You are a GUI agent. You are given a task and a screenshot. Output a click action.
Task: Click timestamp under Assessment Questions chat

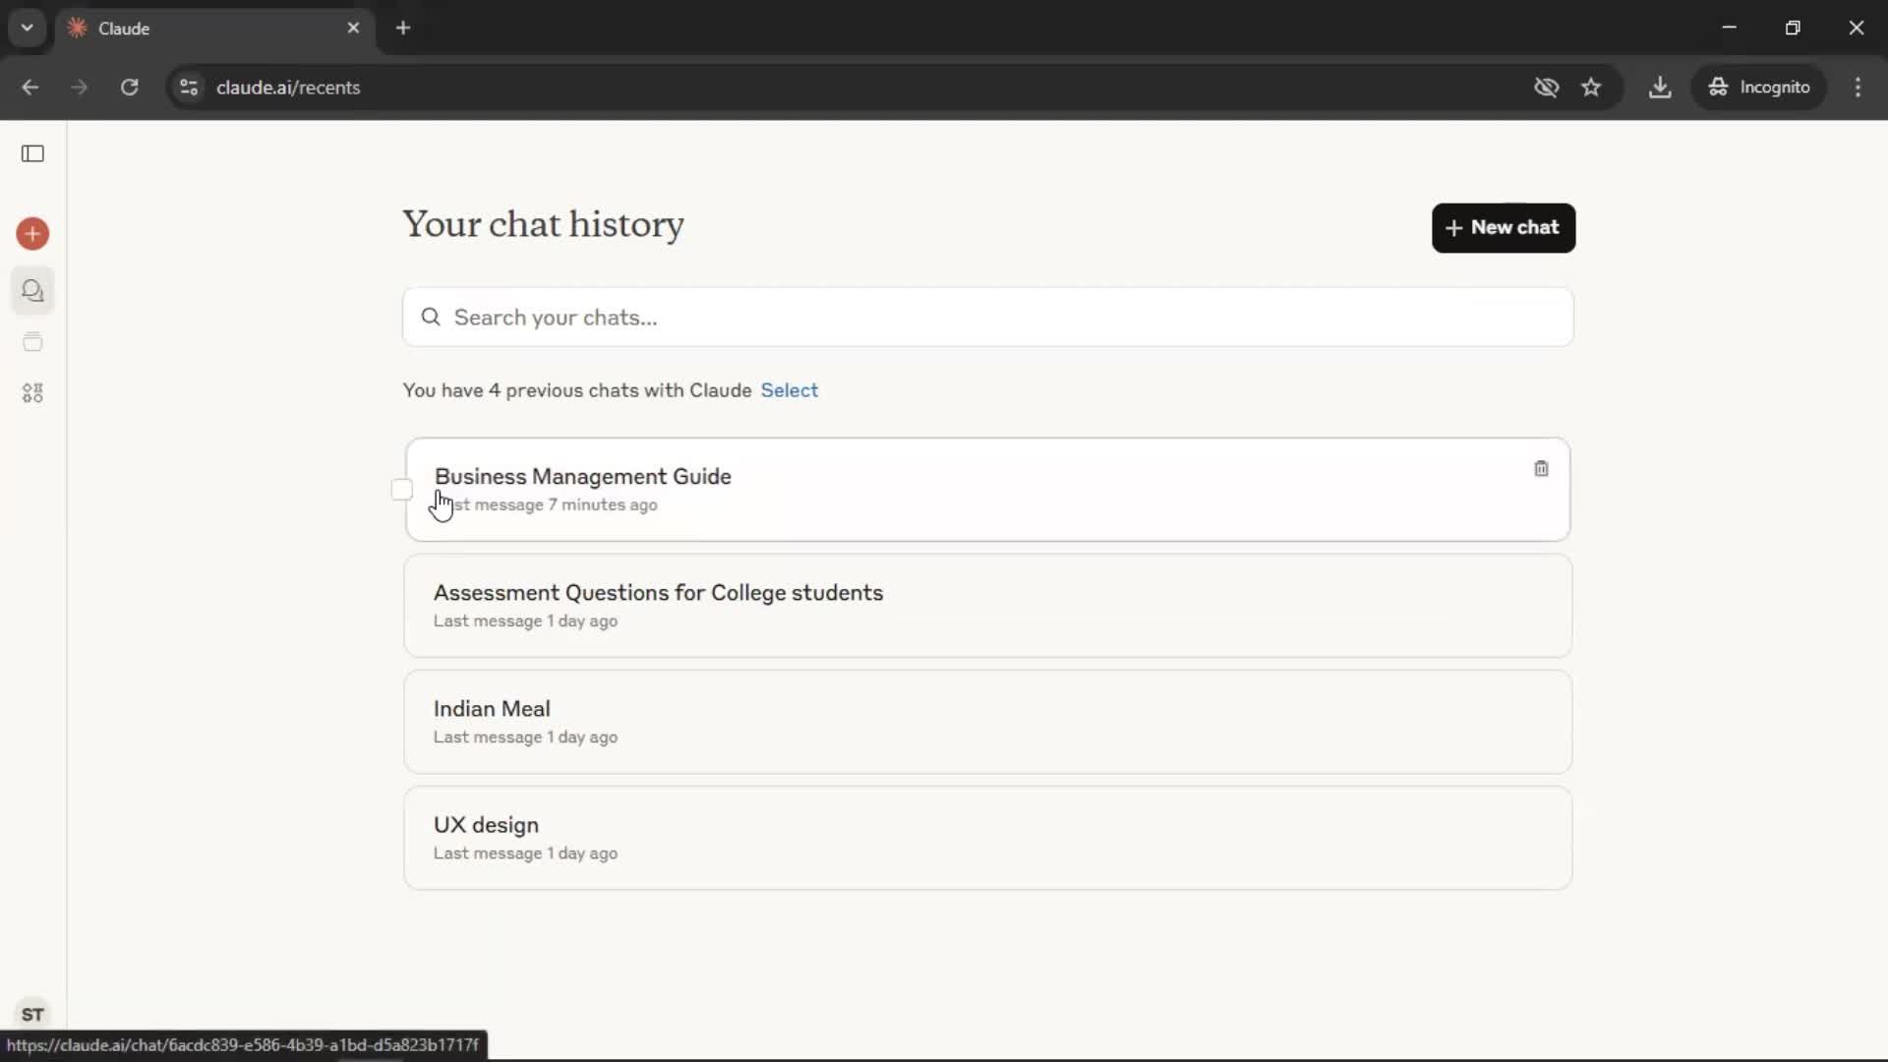[525, 621]
